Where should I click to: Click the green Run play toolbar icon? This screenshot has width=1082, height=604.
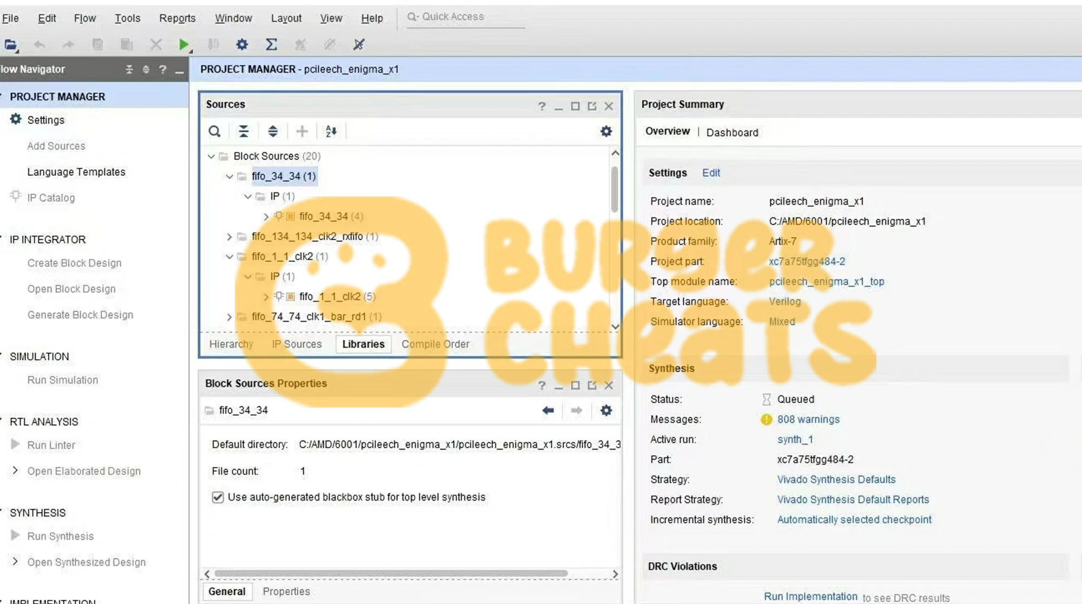pos(183,44)
